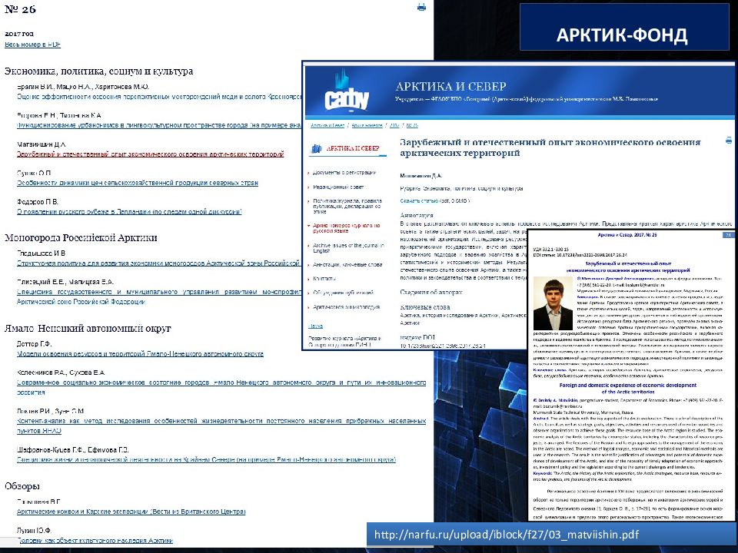Click the narfu.ru PDF URL at the bottom
This screenshot has width=738, height=553.
(507, 535)
